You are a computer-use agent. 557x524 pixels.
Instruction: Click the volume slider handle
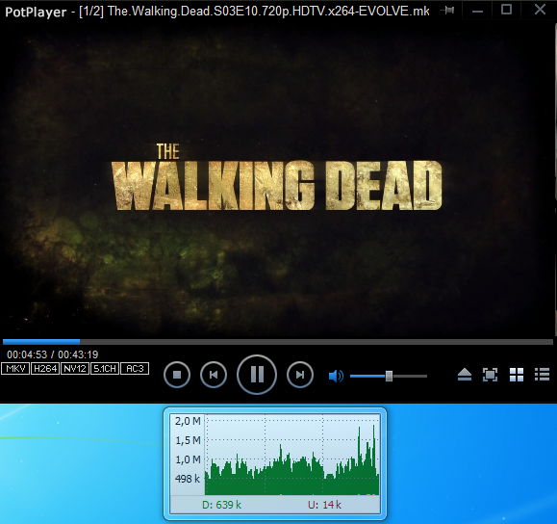(x=389, y=376)
